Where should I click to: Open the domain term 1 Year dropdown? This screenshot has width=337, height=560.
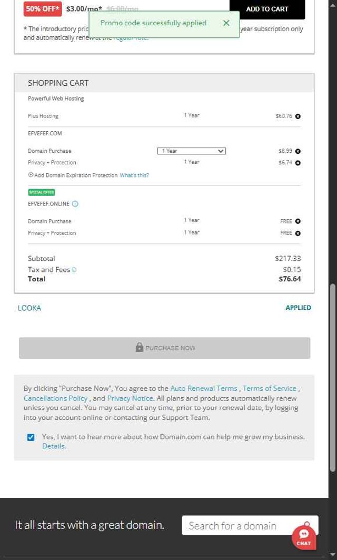click(192, 151)
